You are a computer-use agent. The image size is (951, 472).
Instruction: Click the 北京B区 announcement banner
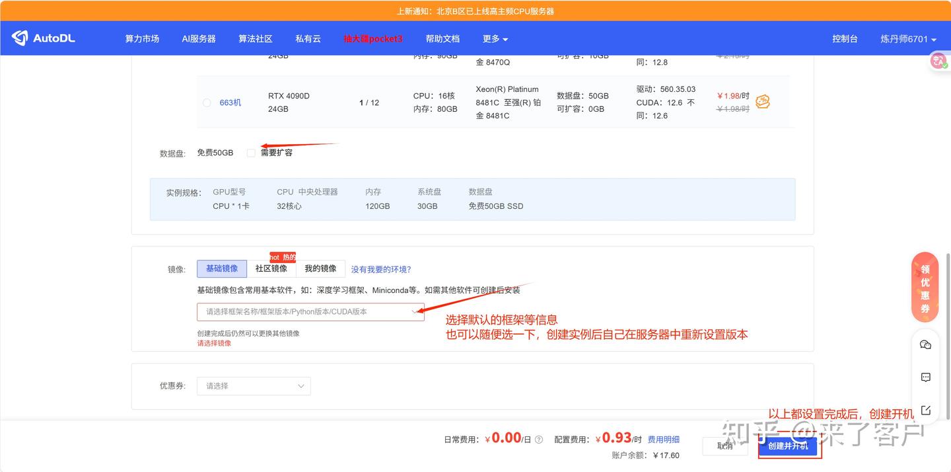(x=475, y=11)
